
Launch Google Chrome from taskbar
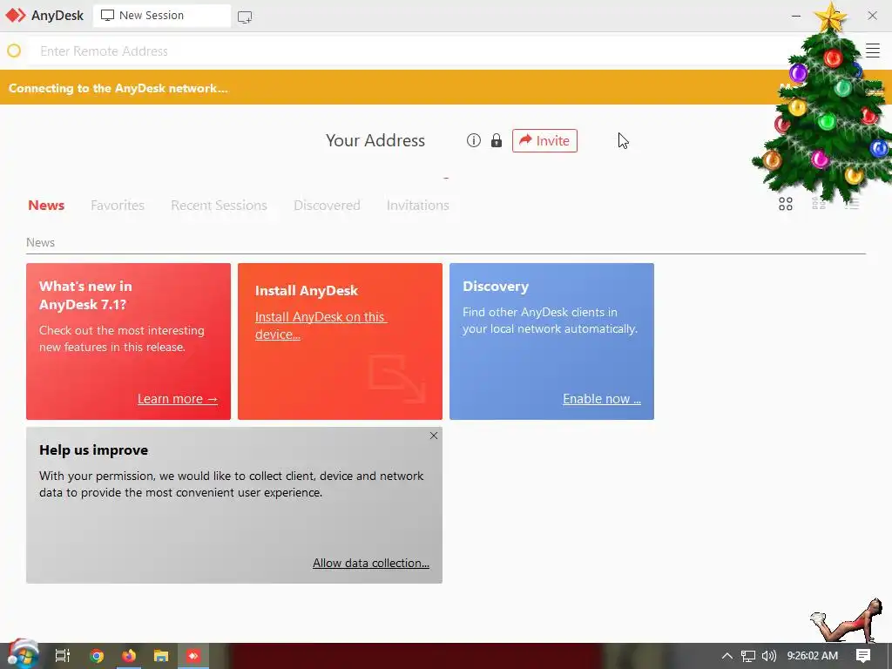(x=97, y=656)
